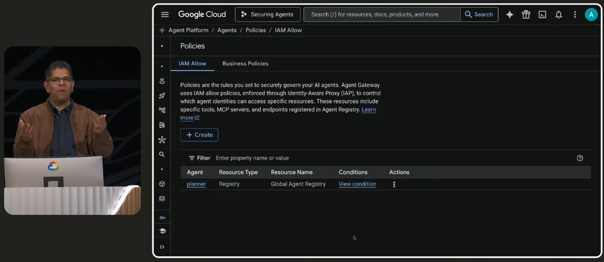Image resolution: width=604 pixels, height=262 pixels.
Task: Open the planner agent link
Action: pos(196,184)
